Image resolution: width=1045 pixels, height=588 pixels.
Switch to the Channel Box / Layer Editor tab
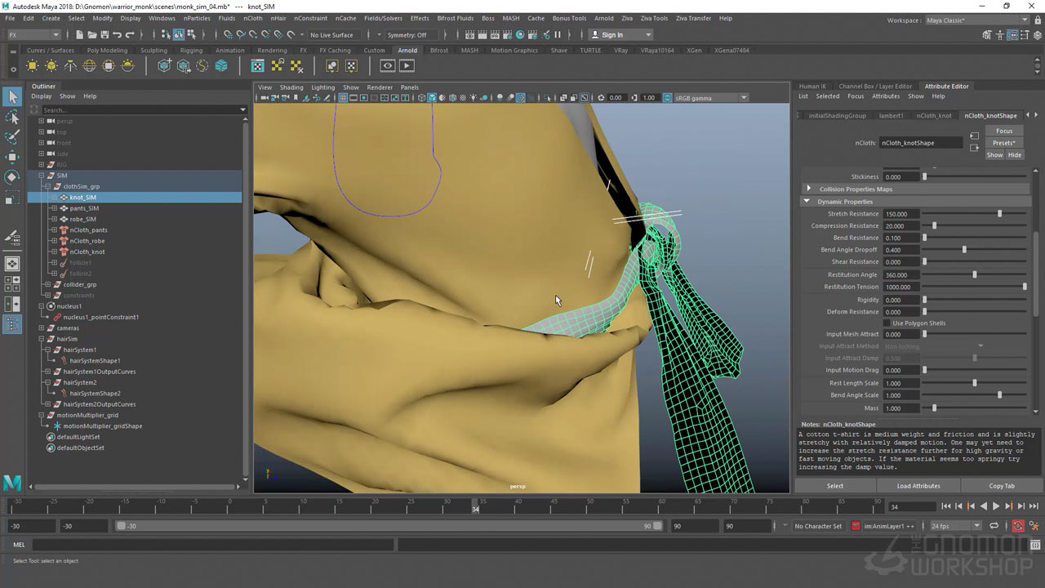click(875, 86)
